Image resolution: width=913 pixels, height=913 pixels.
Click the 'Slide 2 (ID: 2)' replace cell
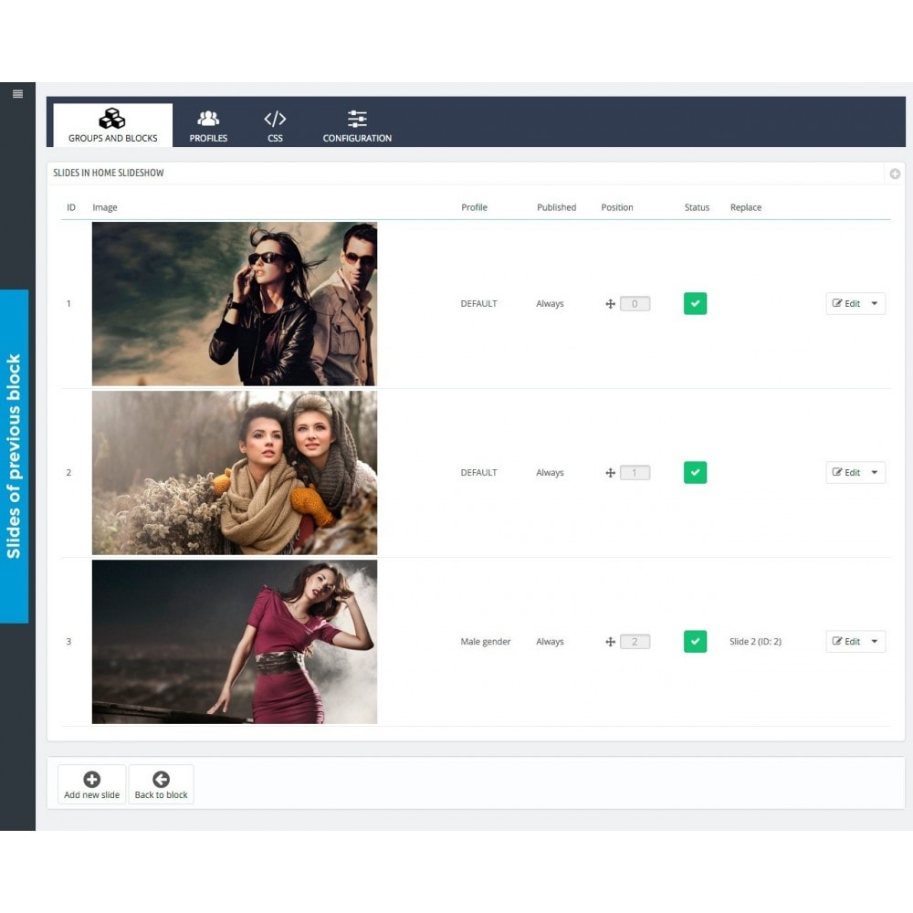coord(755,642)
